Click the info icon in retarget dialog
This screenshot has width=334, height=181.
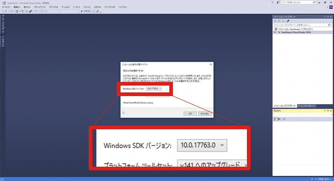coord(124,113)
